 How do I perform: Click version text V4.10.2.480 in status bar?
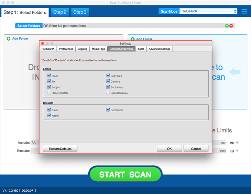[x=10, y=191]
